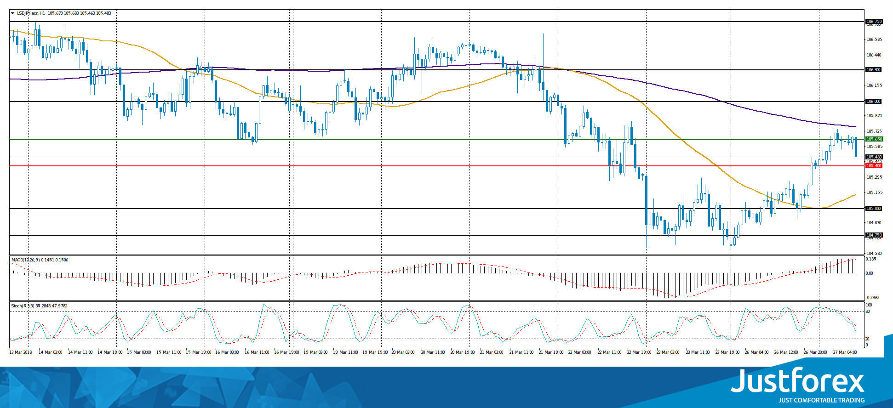Click the 19 Mar 03:00 time label
The image size is (893, 408).
click(315, 352)
